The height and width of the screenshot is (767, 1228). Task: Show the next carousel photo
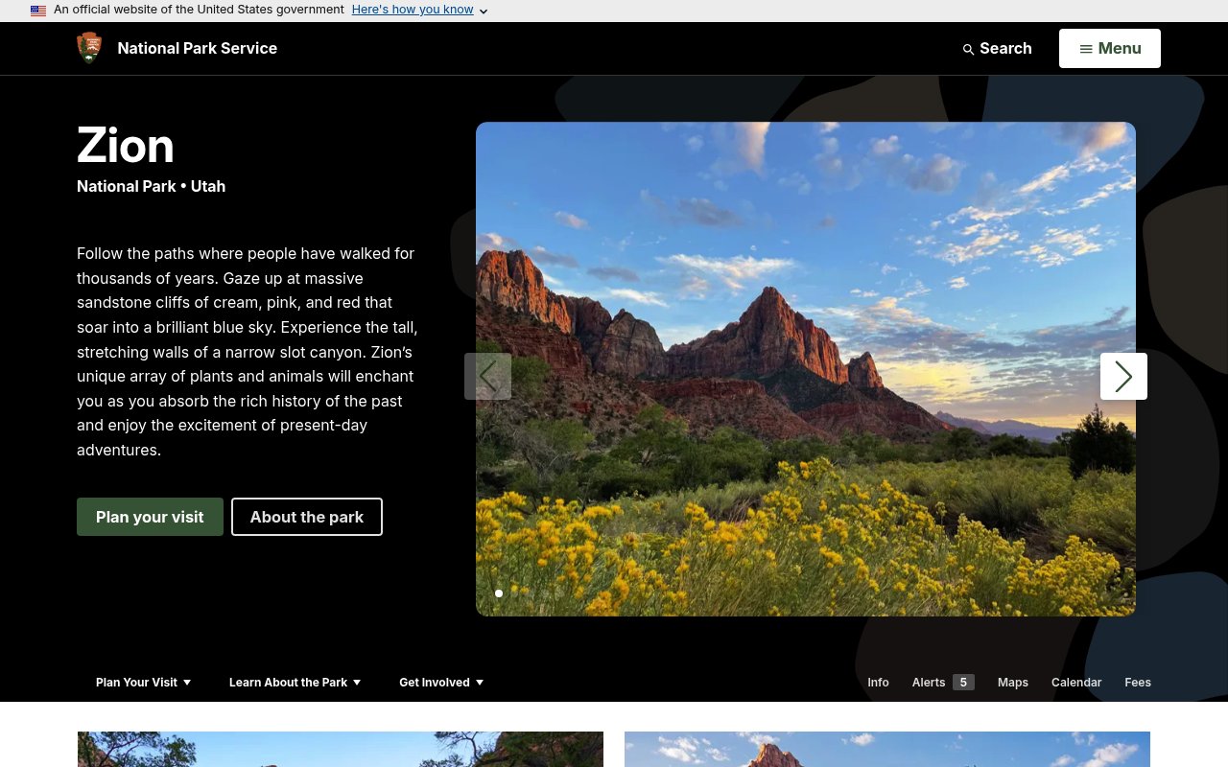[x=1123, y=376]
